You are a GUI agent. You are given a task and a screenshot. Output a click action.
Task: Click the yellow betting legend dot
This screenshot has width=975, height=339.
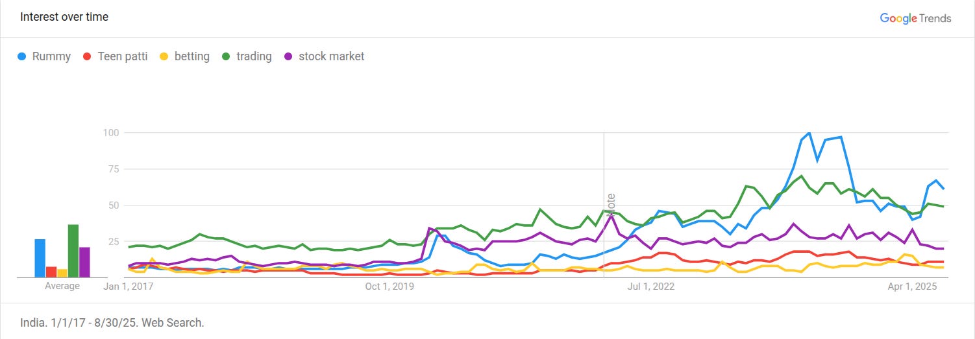tap(165, 56)
